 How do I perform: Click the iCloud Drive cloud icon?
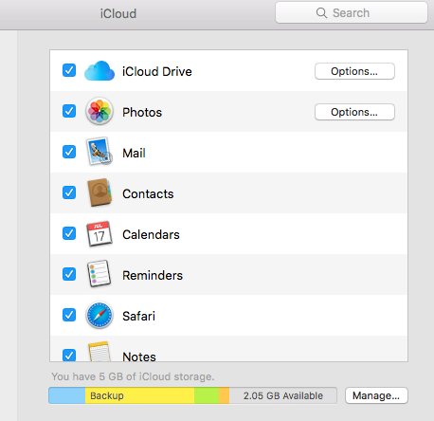tap(99, 71)
